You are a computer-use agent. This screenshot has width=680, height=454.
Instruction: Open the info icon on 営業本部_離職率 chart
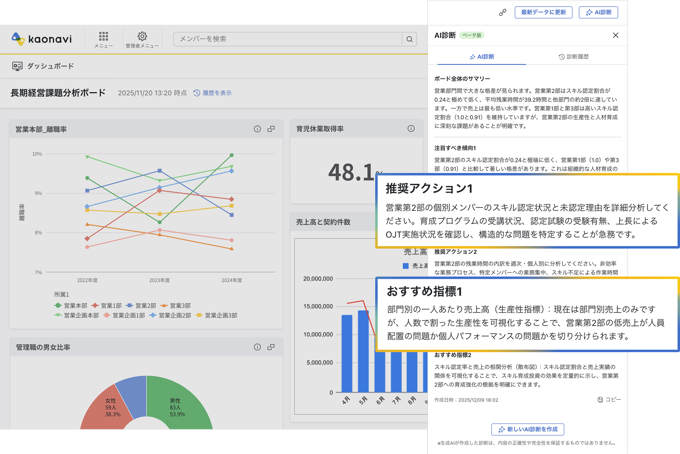point(257,129)
